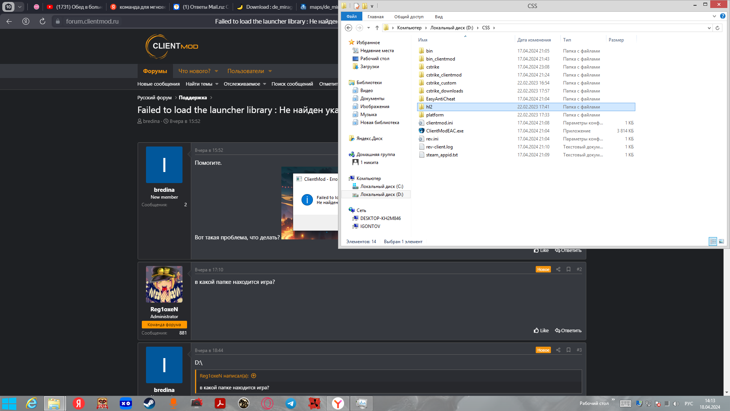Click the Explorer back navigation arrow

tap(348, 28)
